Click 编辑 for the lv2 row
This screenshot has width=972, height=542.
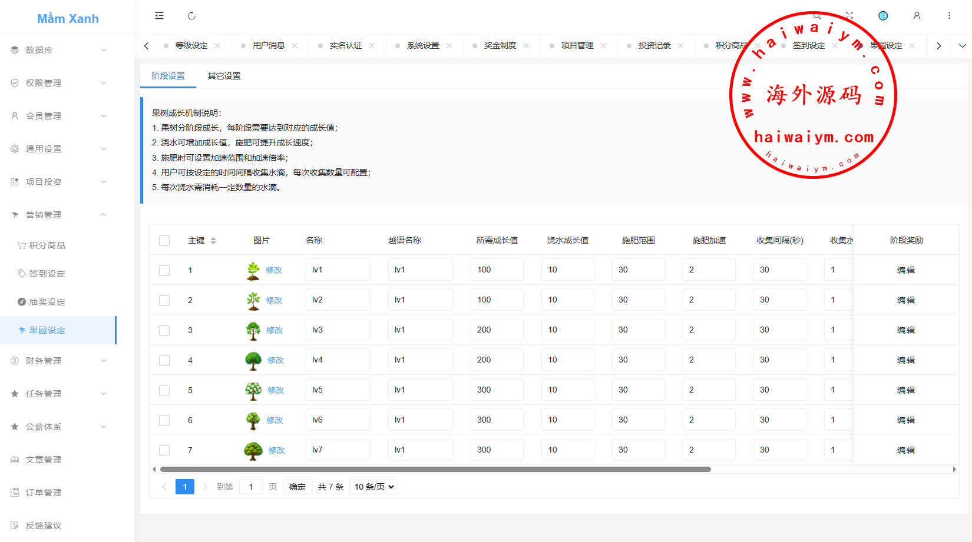(x=906, y=301)
